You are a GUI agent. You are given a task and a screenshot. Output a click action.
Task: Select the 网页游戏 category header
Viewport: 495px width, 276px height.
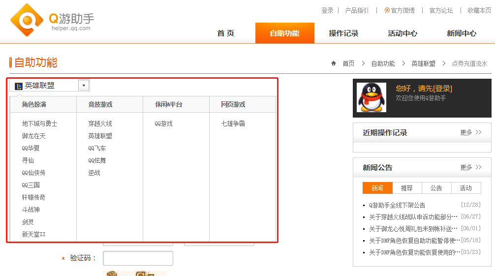tap(233, 104)
